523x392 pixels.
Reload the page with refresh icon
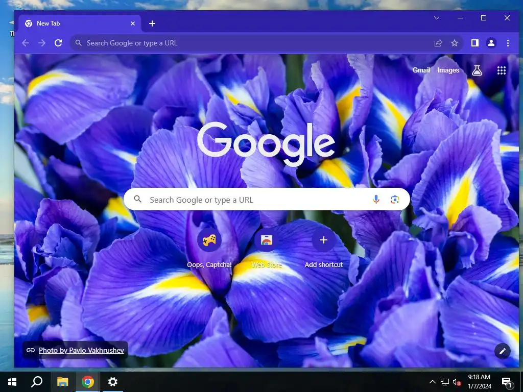(x=58, y=43)
